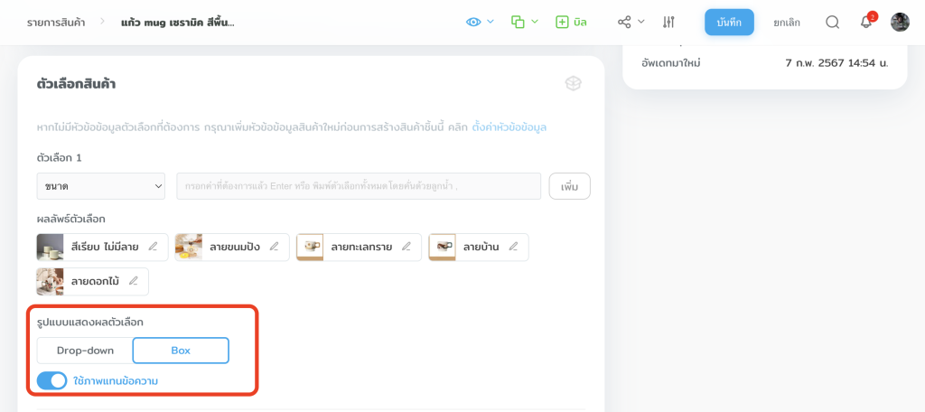The height and width of the screenshot is (412, 925).
Task: Edit the ลายขนมปัง option pencil icon
Action: point(274,247)
